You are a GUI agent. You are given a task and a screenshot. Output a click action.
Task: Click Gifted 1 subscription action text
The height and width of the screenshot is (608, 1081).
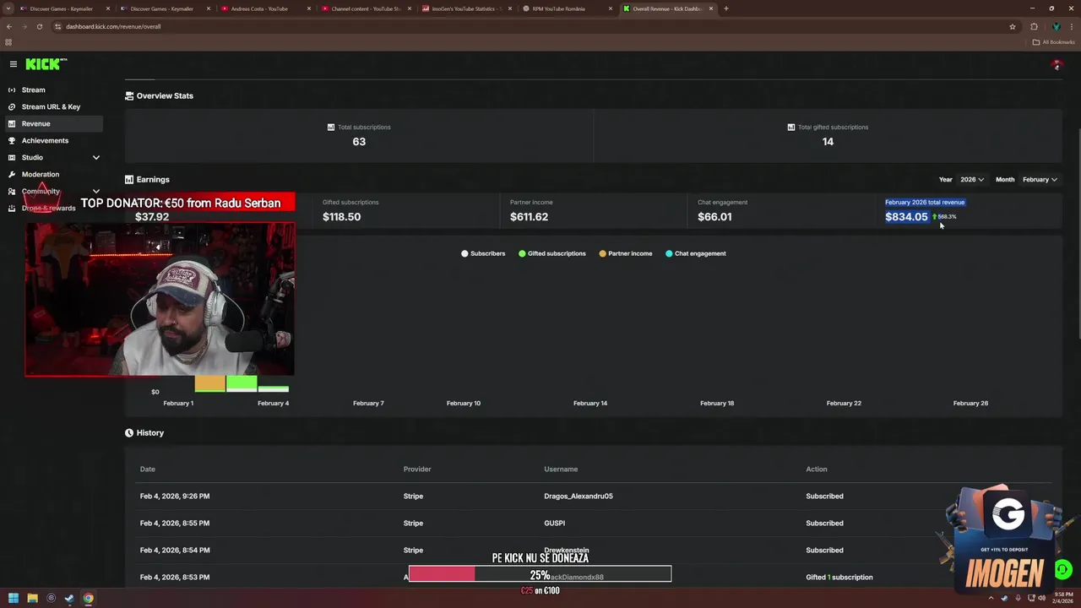click(839, 577)
